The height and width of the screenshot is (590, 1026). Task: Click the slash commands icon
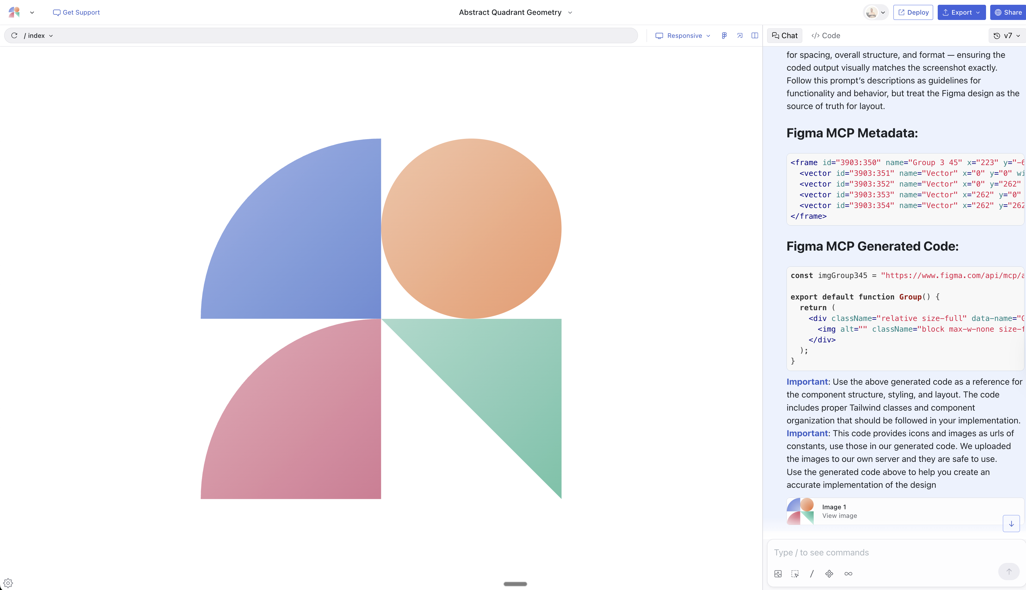click(x=812, y=574)
